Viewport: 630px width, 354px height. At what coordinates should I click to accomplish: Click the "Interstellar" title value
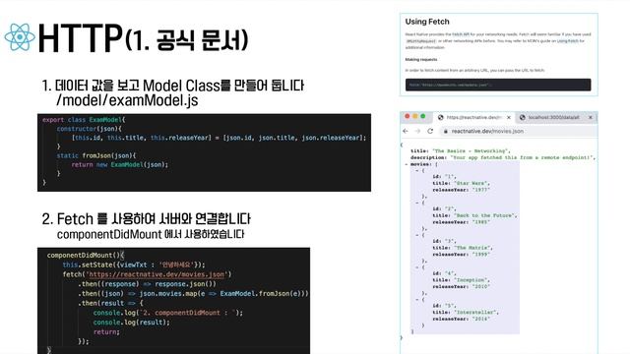click(475, 312)
